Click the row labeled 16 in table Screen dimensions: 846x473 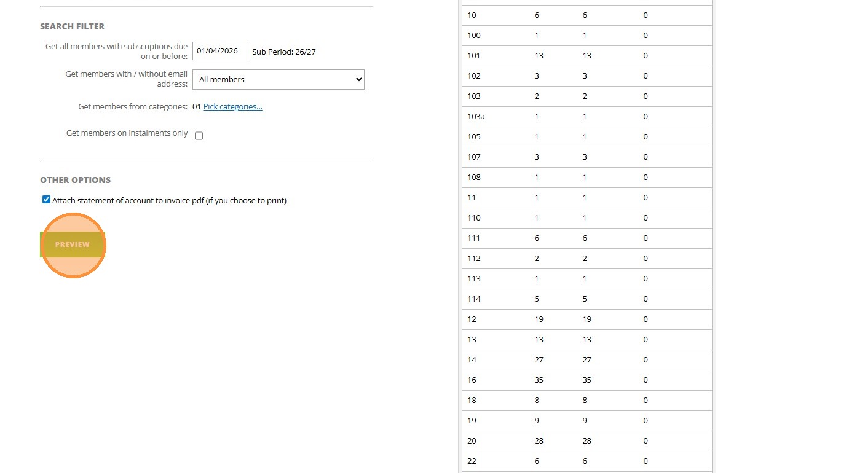coord(472,380)
